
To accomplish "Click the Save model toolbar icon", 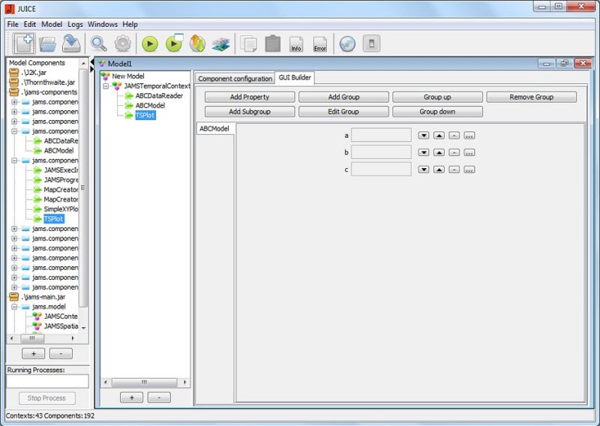I will tap(72, 43).
